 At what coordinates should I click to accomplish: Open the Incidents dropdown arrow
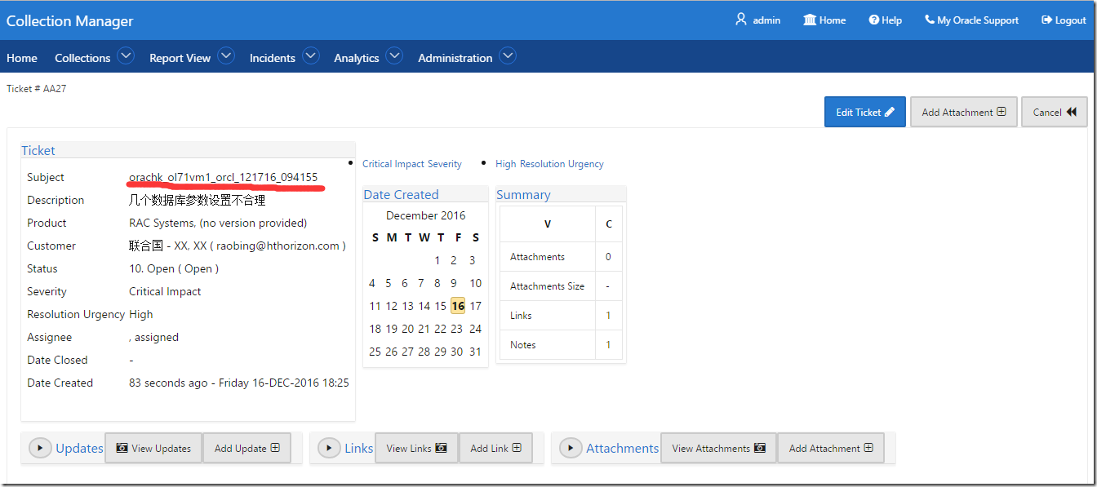click(310, 55)
